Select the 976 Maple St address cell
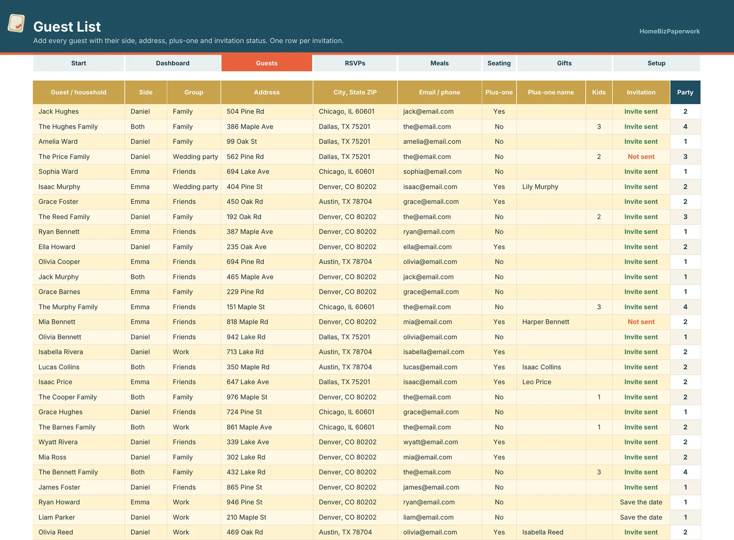 click(267, 397)
